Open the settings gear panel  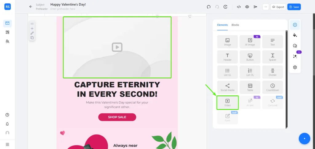(x=295, y=67)
